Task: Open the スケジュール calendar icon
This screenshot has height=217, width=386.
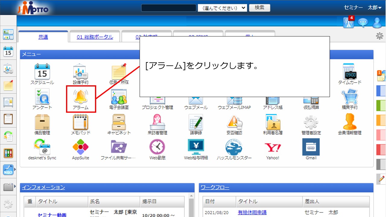Action: point(42,72)
